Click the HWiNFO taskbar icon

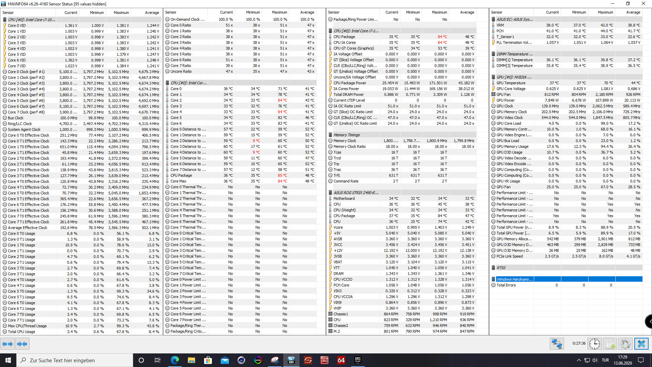(291, 360)
